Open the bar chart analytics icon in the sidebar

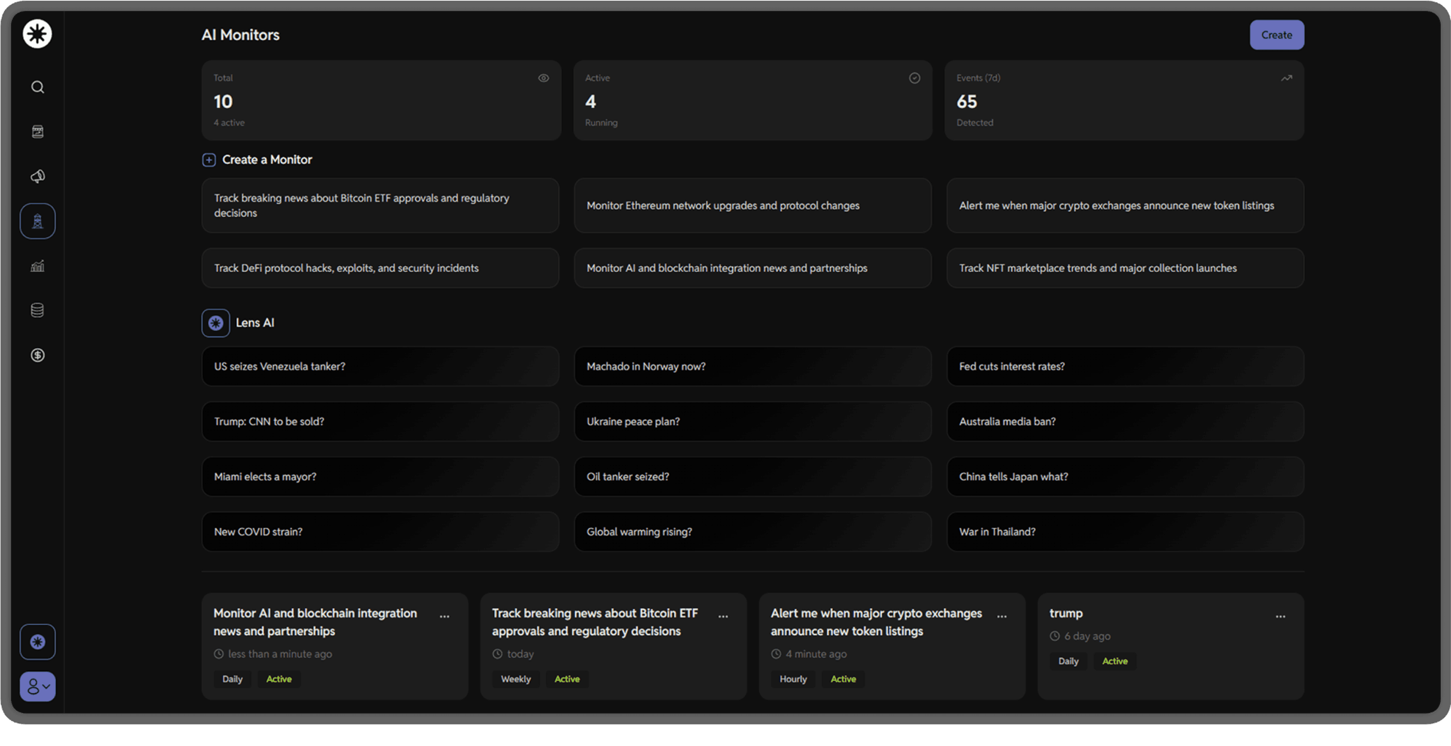coord(37,266)
